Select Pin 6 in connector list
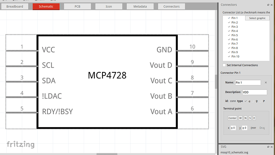275x155 pixels. click(234, 39)
